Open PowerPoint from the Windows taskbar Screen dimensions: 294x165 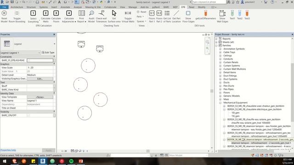[x=81, y=161]
